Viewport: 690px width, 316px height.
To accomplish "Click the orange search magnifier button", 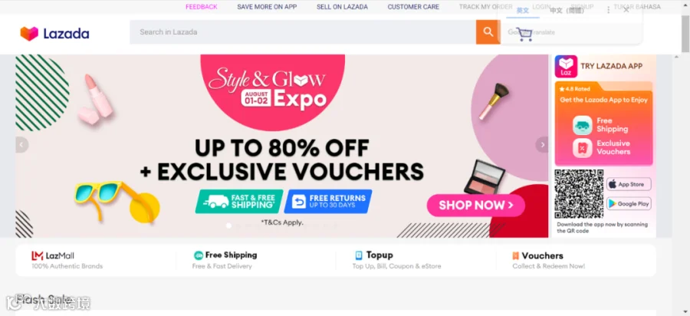I will 488,31.
